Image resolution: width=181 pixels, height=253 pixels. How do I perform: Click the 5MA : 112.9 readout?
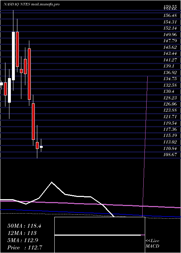[x=23, y=240]
